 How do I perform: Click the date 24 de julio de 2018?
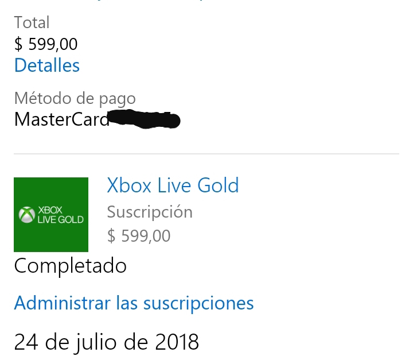pos(107,342)
